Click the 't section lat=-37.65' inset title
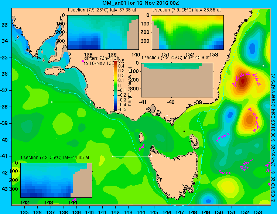277x214 pixels. [102, 10]
